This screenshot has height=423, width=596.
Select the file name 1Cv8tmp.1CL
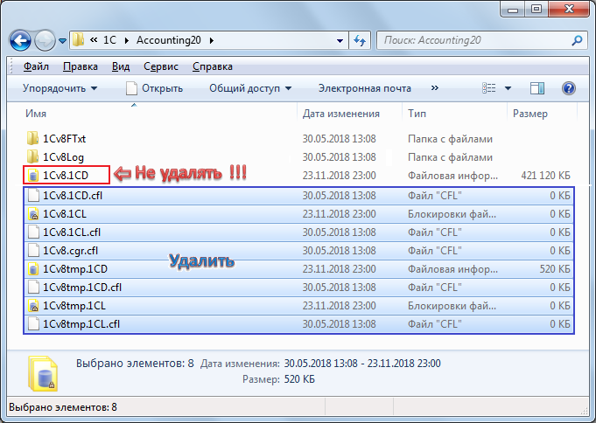point(74,306)
